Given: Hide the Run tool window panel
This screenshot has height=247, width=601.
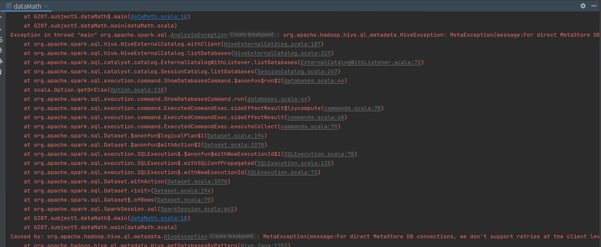Looking at the screenshot, I should point(593,6).
